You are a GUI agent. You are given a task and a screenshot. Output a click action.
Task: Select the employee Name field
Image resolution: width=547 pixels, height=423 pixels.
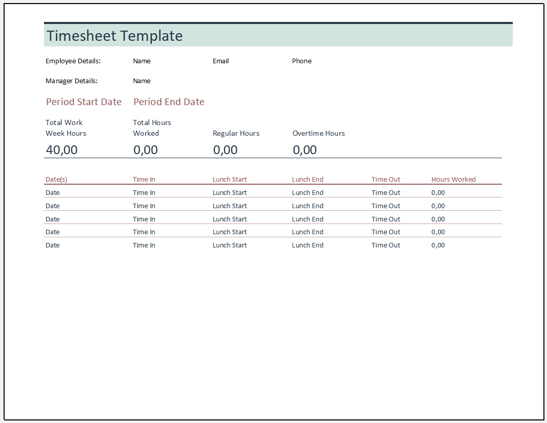(142, 61)
